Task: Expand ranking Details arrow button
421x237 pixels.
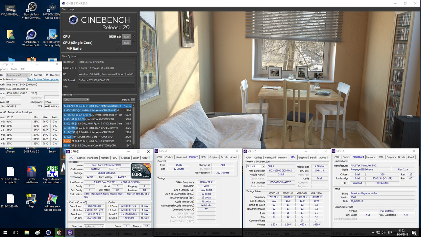Action: point(133,99)
